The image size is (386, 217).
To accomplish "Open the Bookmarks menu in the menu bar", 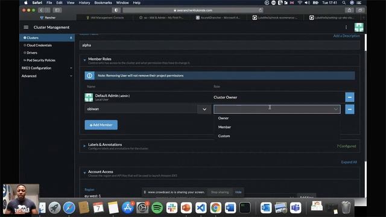I will coord(103,2).
